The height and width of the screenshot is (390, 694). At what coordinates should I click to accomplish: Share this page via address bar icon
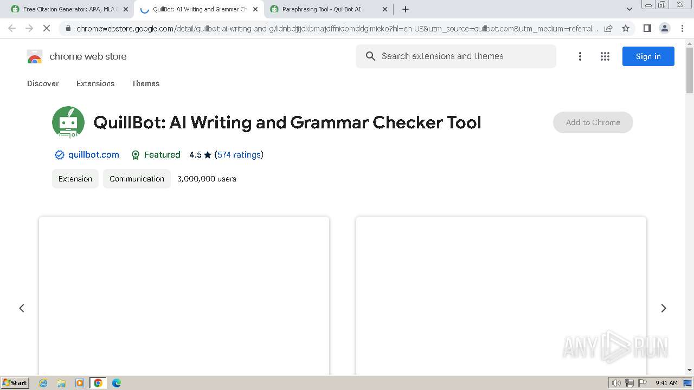pos(608,28)
